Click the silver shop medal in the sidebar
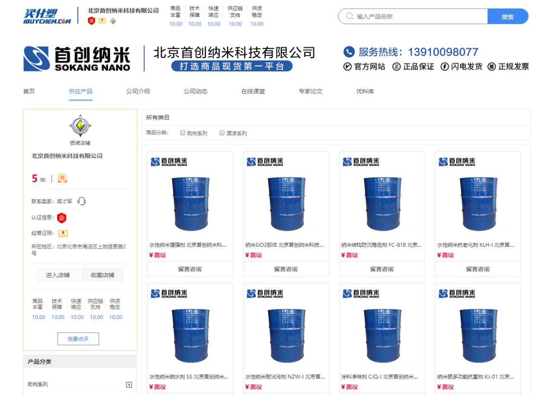Screen dimensions: 548x395 coord(80,126)
